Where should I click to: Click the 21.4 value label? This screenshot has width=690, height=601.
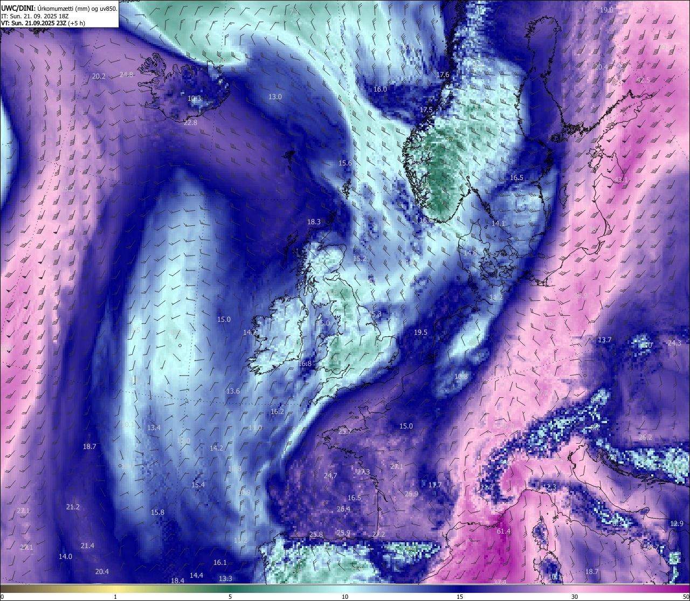click(x=87, y=545)
